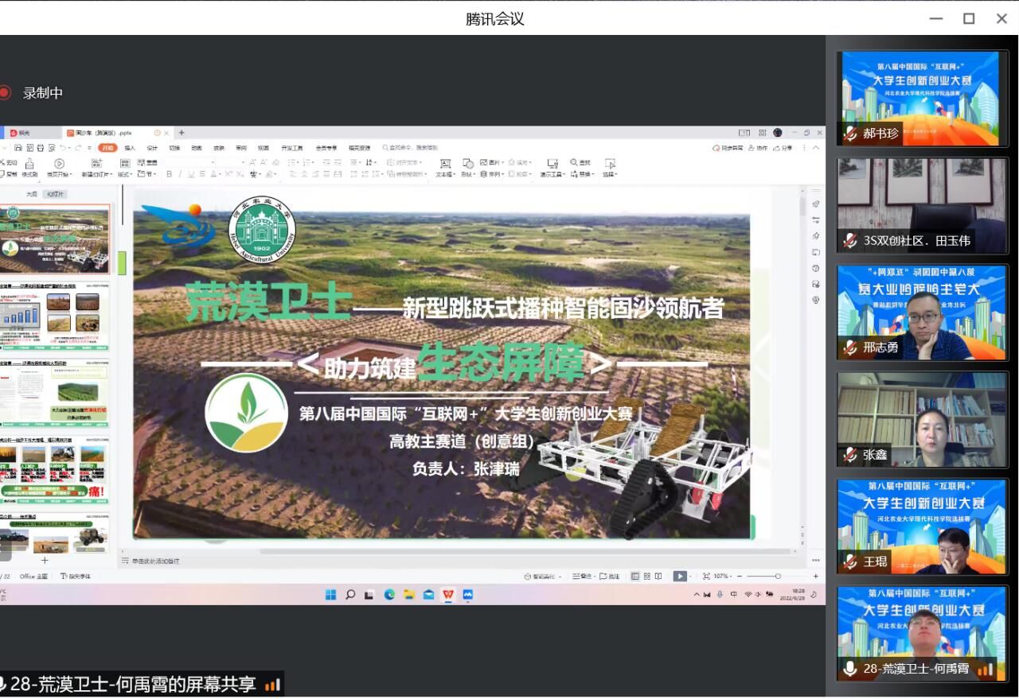Click the Shapes (形状) icon
This screenshot has width=1019, height=699.
468,163
